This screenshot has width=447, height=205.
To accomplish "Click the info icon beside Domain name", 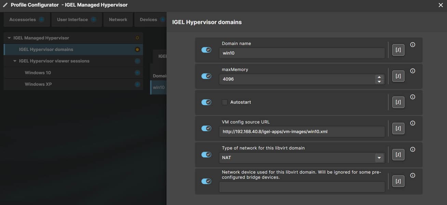I will point(412,45).
